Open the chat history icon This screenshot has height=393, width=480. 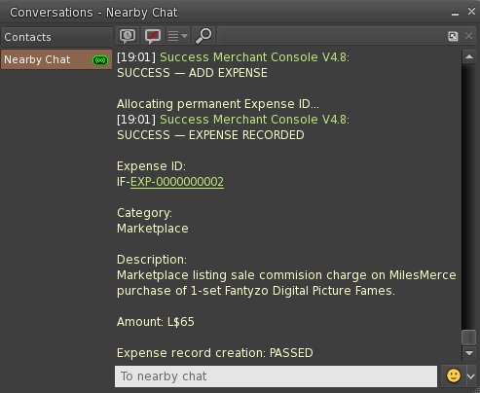pos(128,36)
